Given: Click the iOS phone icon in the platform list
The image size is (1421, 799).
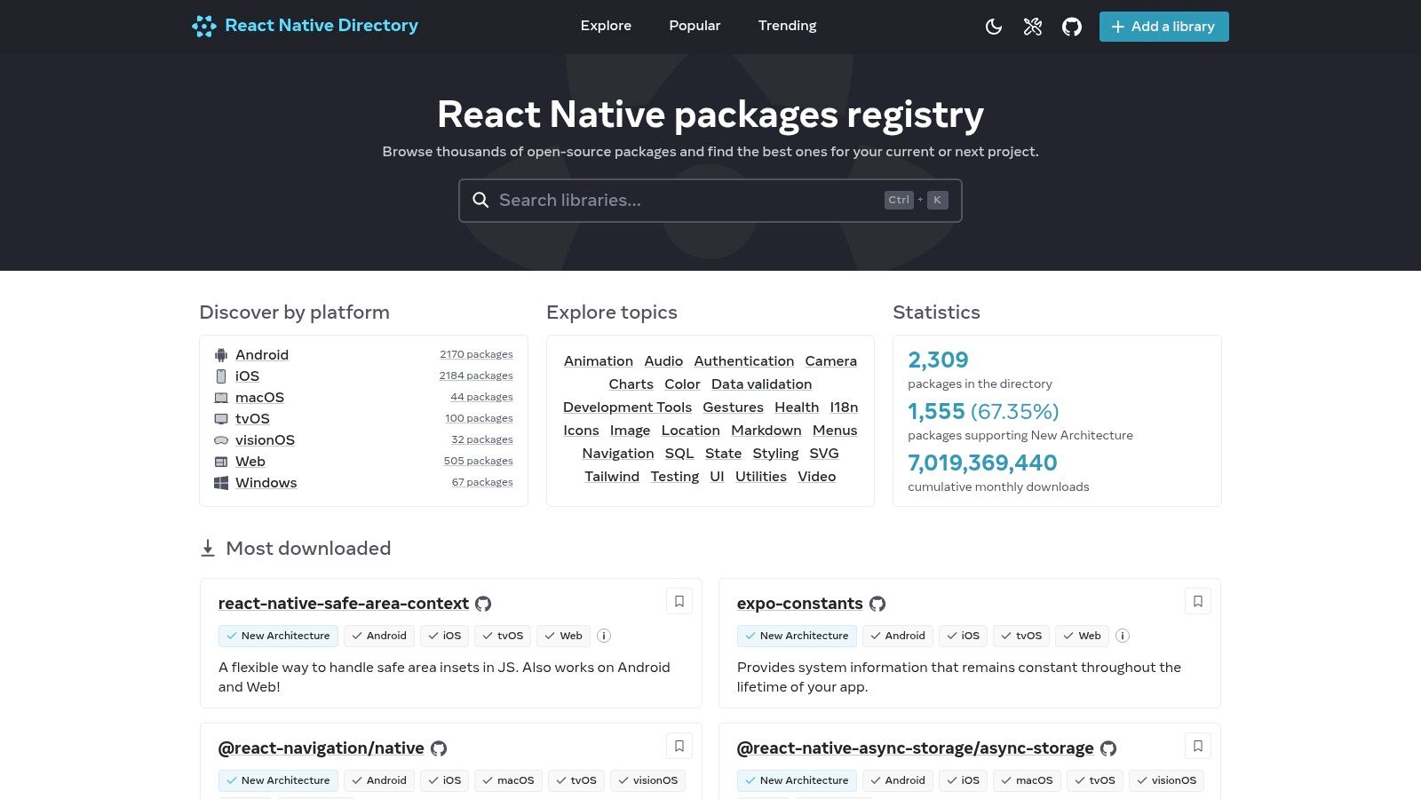Looking at the screenshot, I should click(220, 376).
